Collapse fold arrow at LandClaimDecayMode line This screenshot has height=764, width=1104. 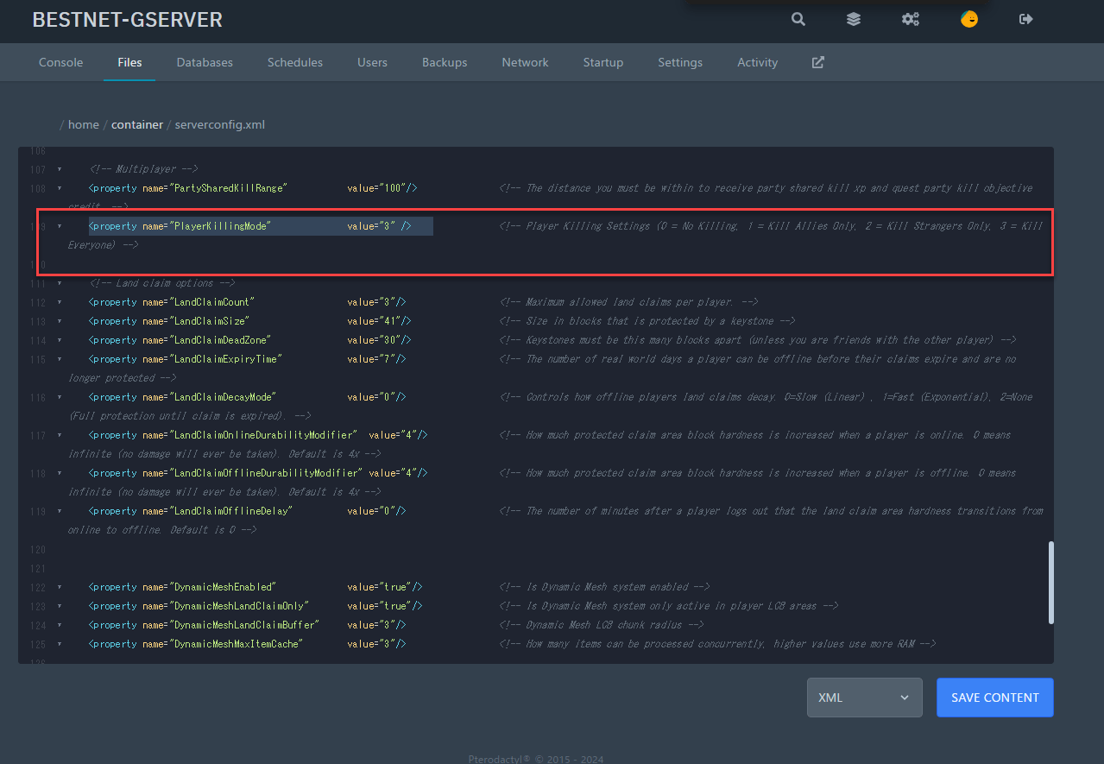click(x=60, y=397)
